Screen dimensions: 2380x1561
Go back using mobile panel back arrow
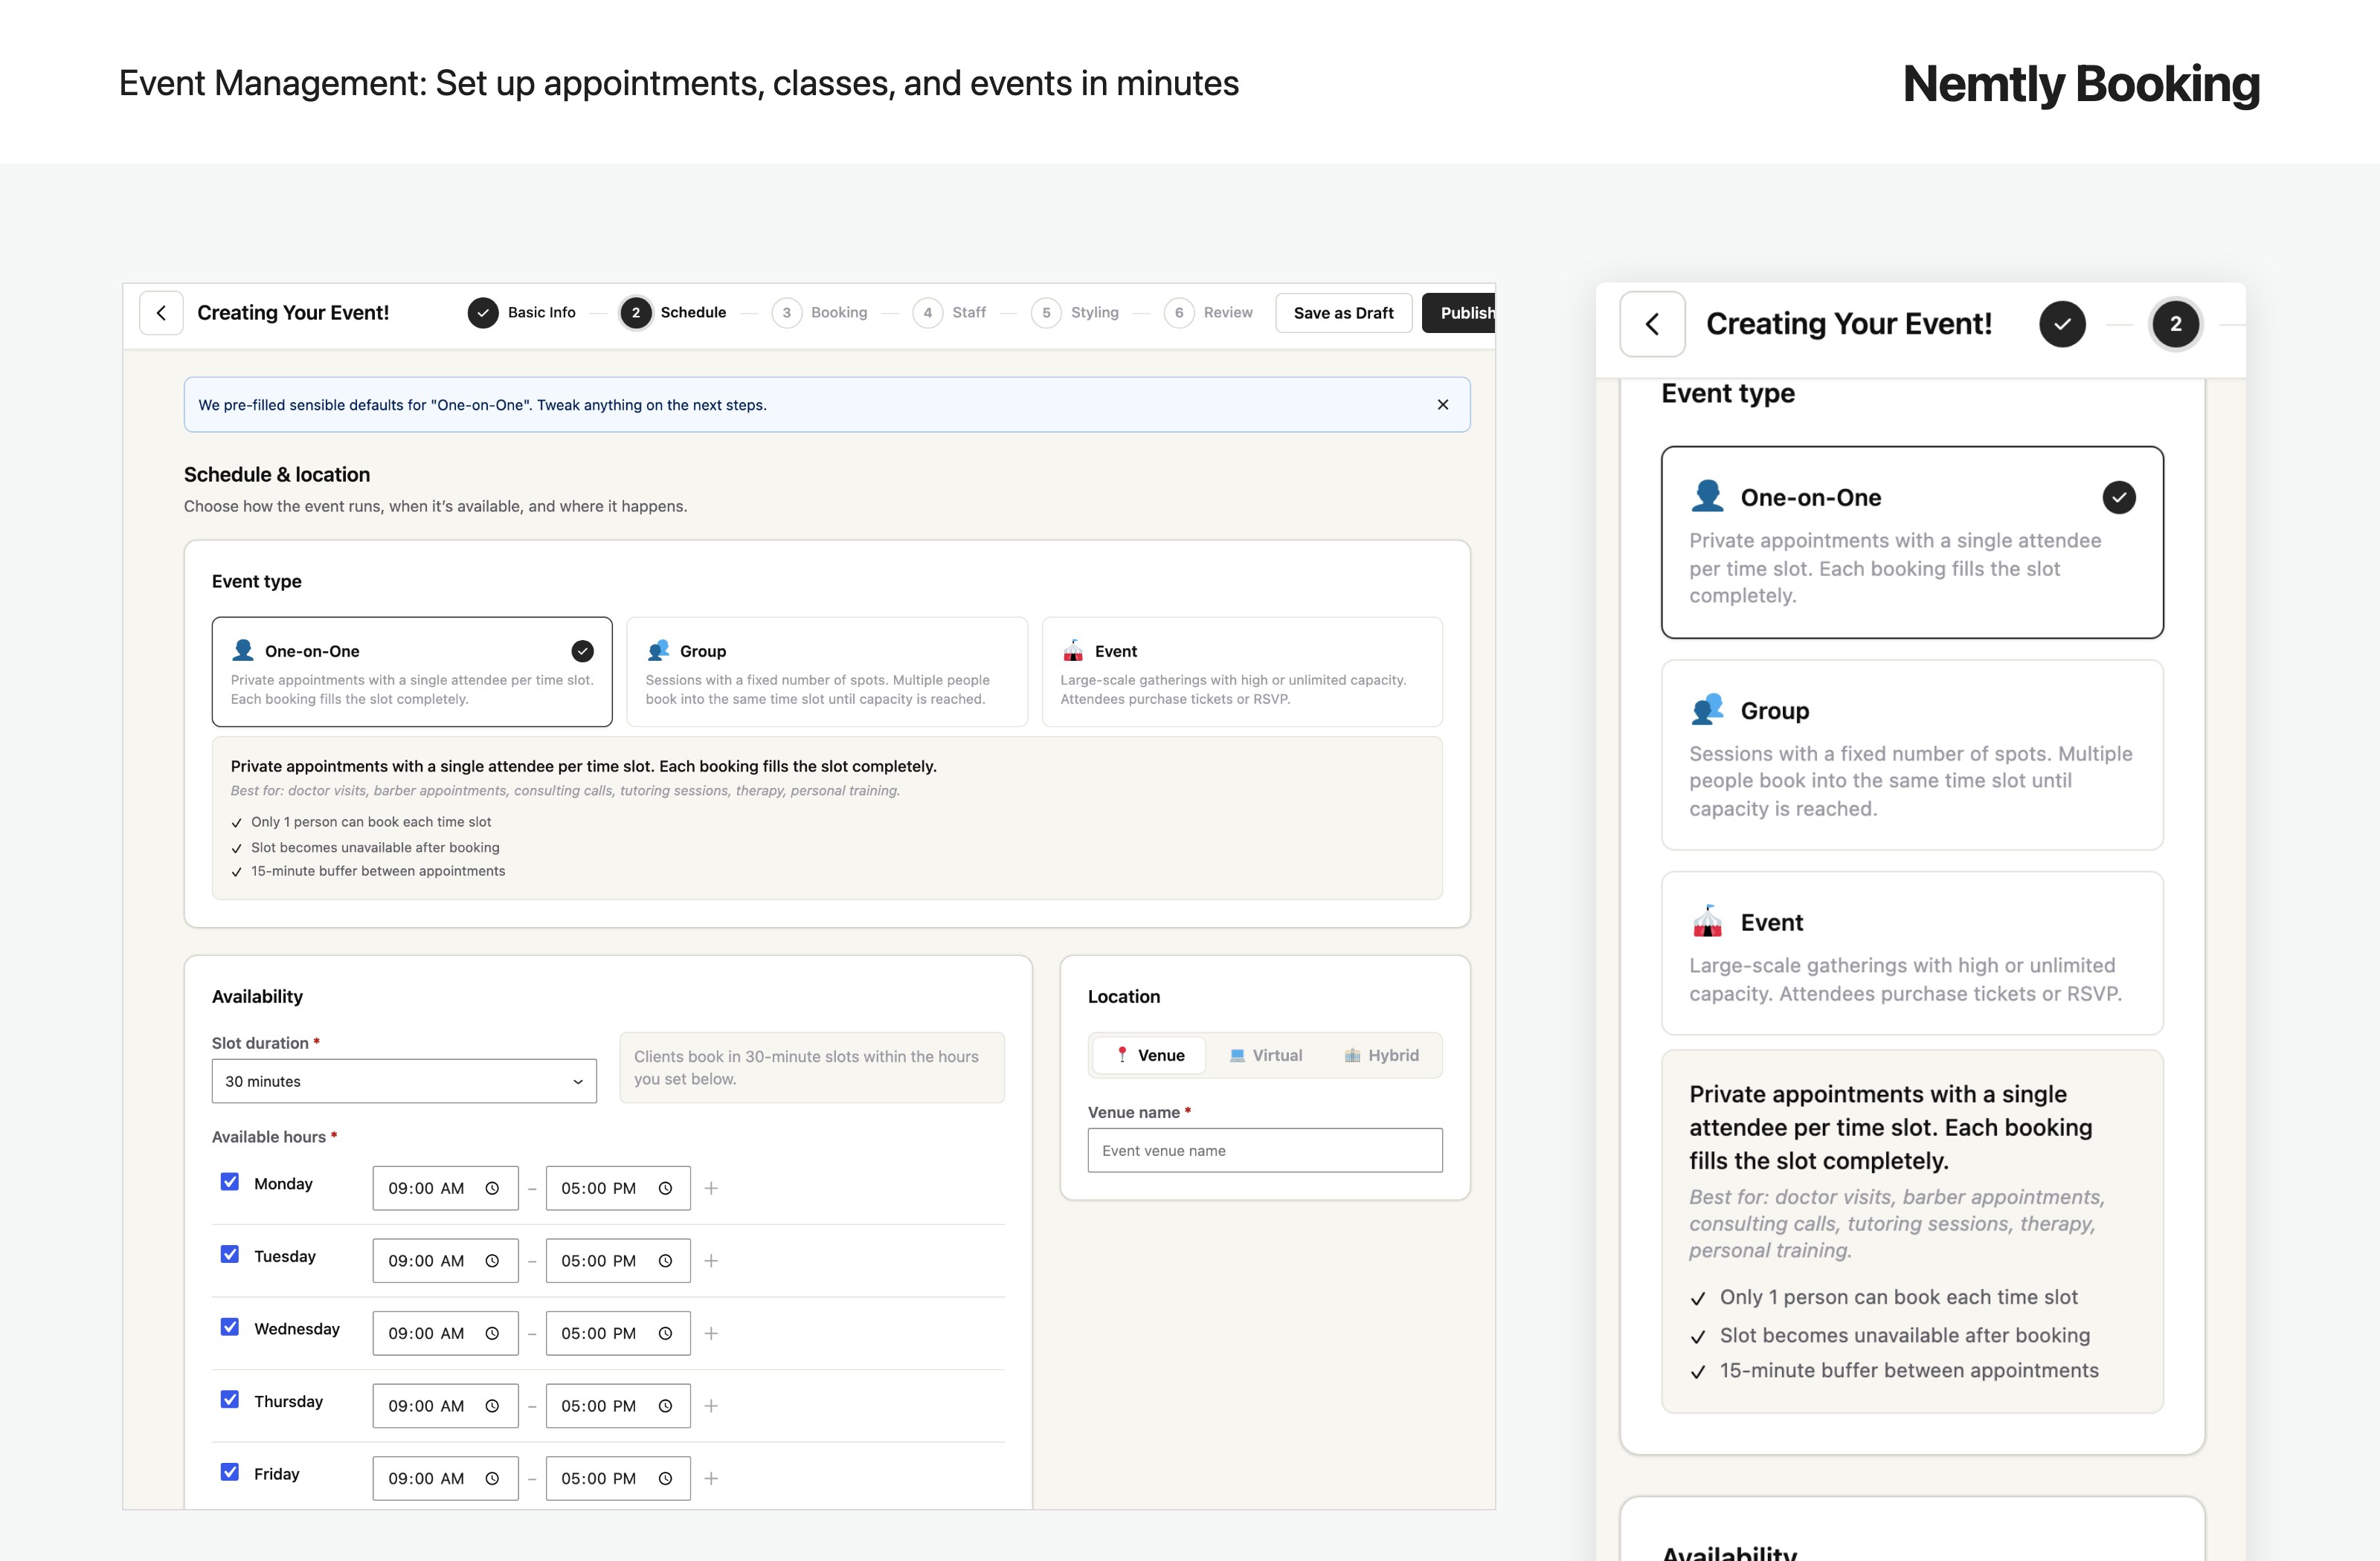pos(1652,324)
